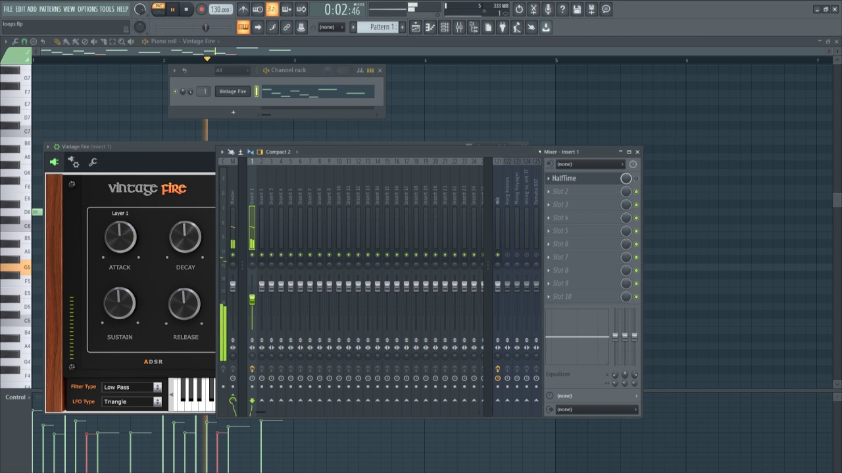Screen dimensions: 842x473
Task: Click the Vintage Fire channel button
Action: click(233, 91)
